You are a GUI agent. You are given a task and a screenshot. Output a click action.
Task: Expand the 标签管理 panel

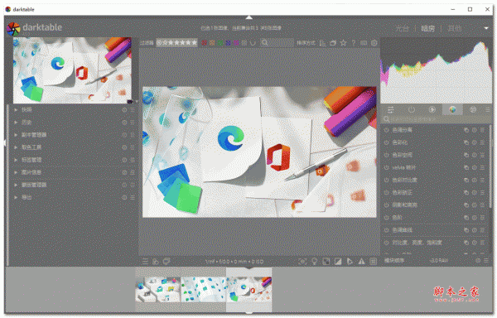pos(16,160)
